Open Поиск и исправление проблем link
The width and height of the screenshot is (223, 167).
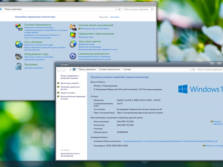pos(38,38)
